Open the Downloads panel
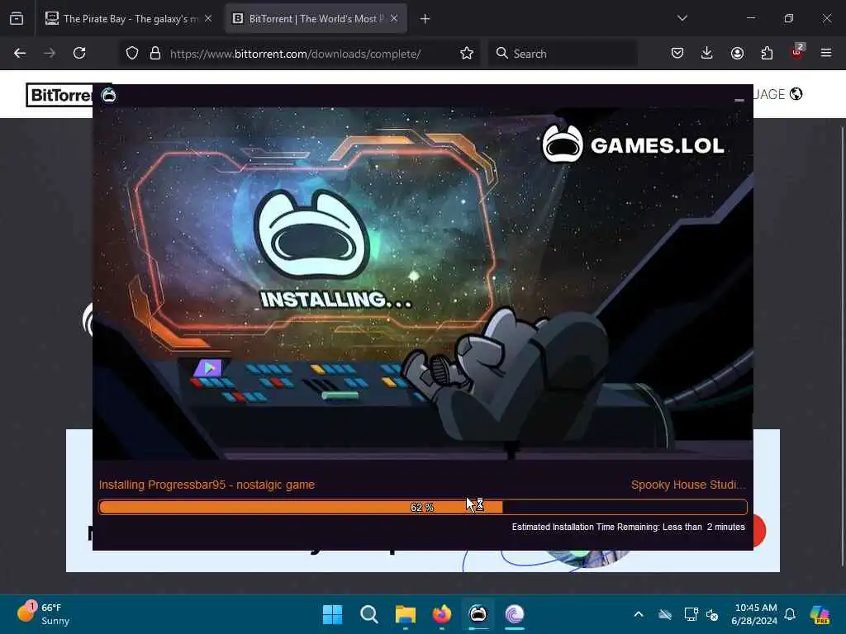Screen dimensions: 846x634 (x=707, y=53)
